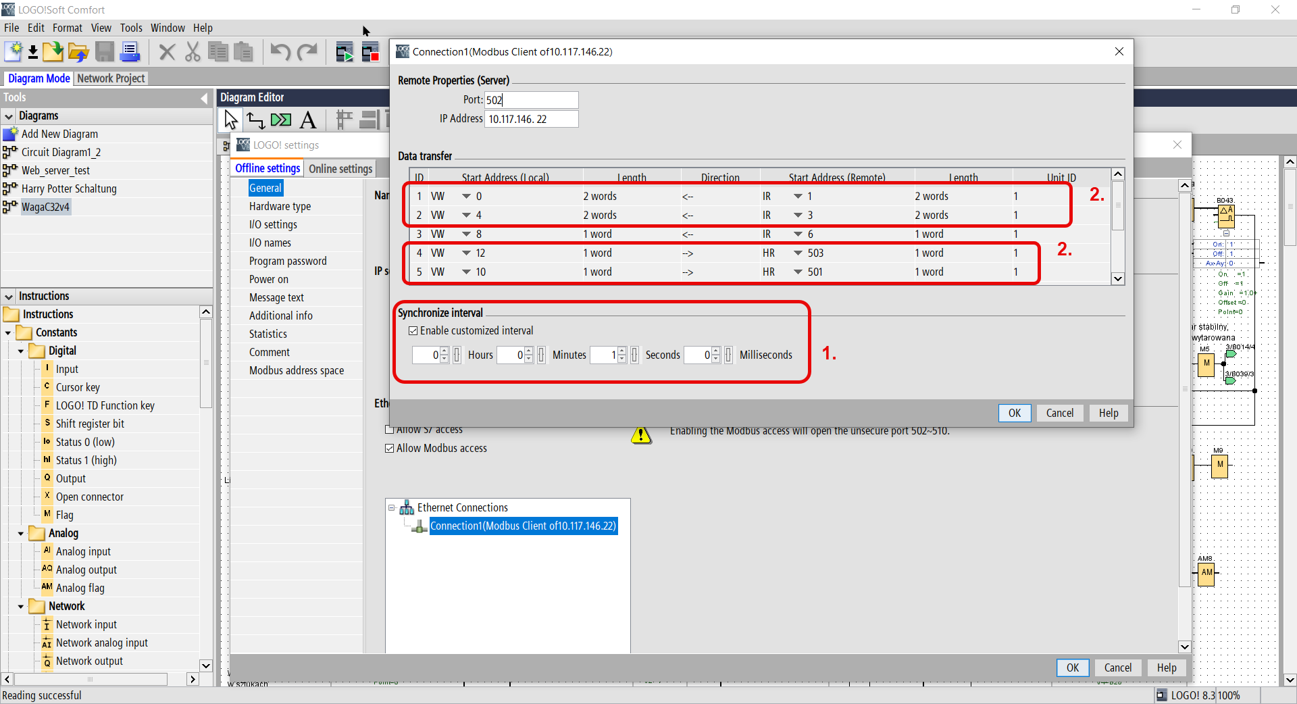Increase the Seconds interval with the up spinner

[621, 351]
